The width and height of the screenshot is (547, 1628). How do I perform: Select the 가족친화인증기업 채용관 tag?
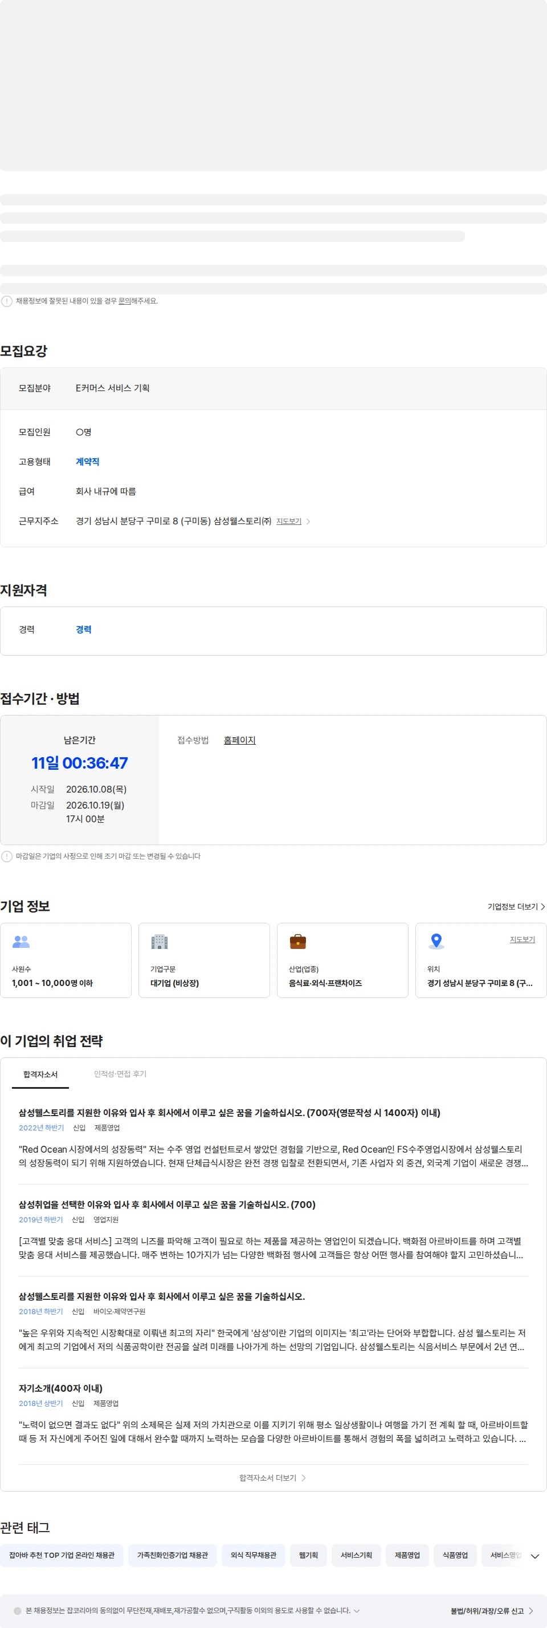pos(172,1556)
